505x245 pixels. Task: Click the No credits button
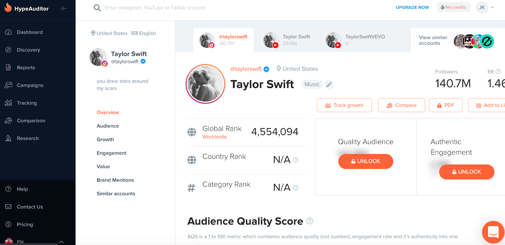point(454,7)
